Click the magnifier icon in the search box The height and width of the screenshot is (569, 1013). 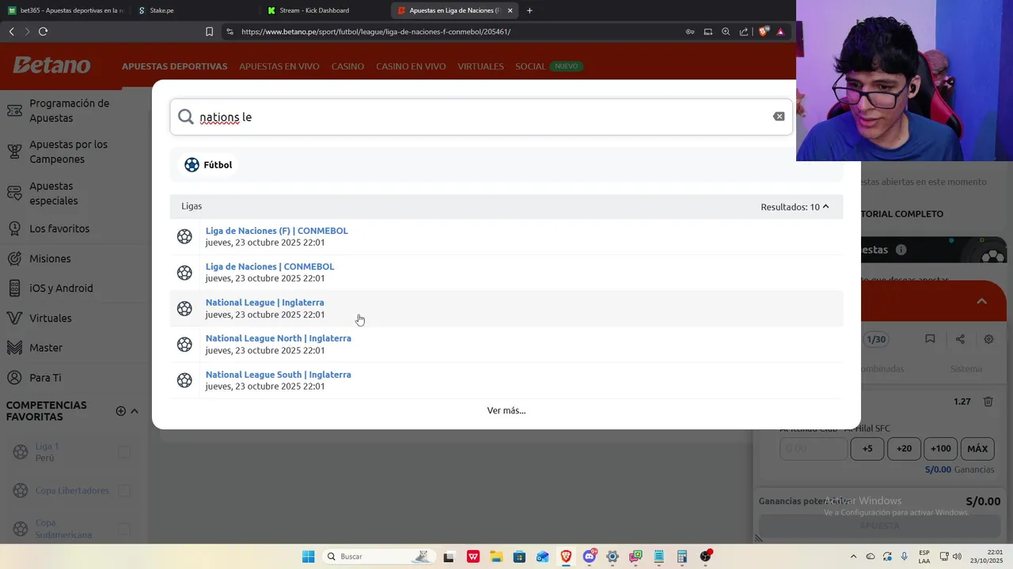[186, 117]
